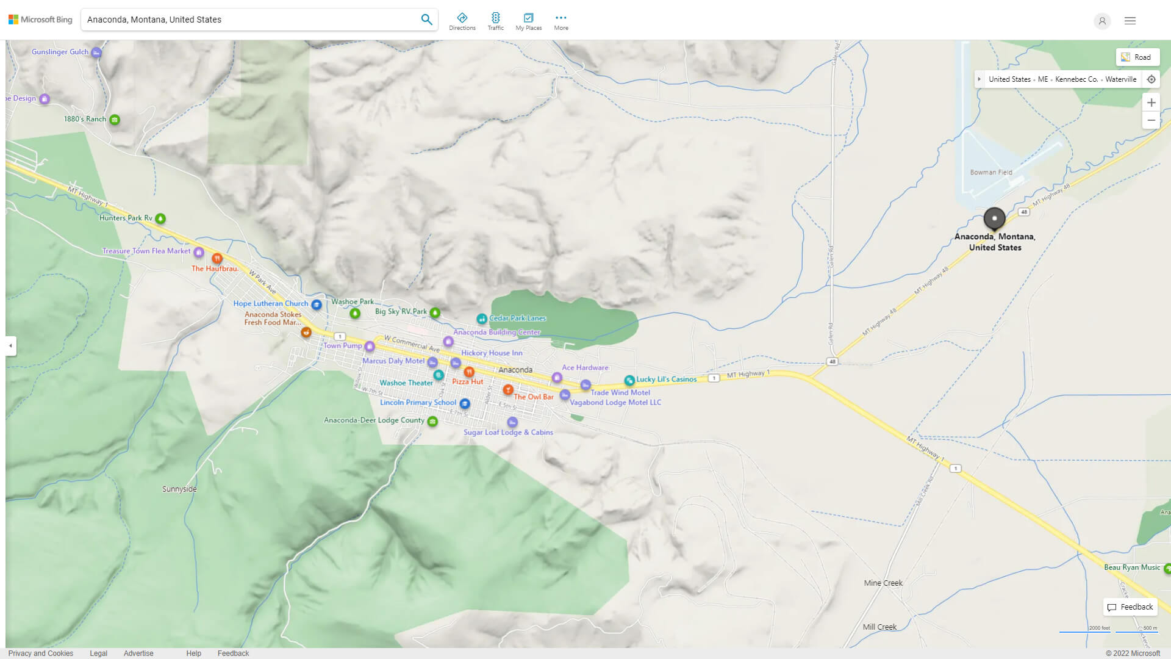Switch Road map style

point(1137,57)
